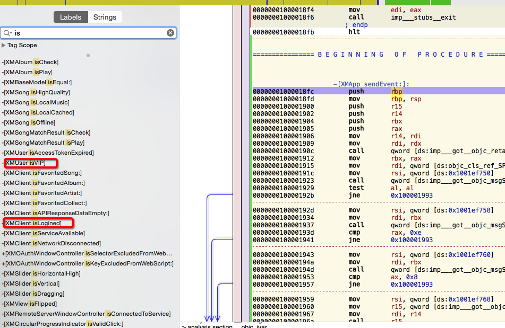
Task: Select -[XMSlider isHorizontalHigh] label
Action: coord(41,274)
